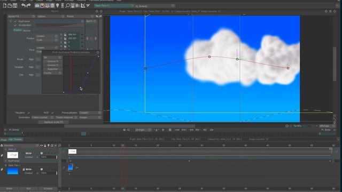Open the Bin dropdown in Profil panel
Image resolution: width=342 pixels, height=192 pixels.
point(52,58)
